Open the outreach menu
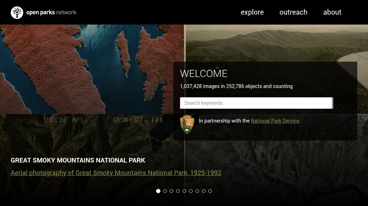The width and height of the screenshot is (368, 206). pyautogui.click(x=293, y=12)
